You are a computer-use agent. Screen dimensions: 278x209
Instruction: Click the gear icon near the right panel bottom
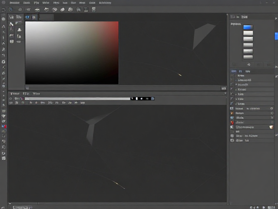(x=232, y=136)
